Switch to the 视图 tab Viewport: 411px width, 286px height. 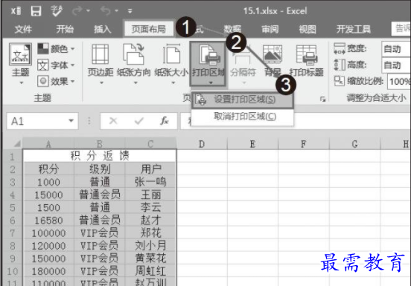(x=308, y=29)
